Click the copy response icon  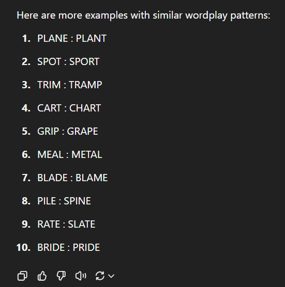(22, 276)
